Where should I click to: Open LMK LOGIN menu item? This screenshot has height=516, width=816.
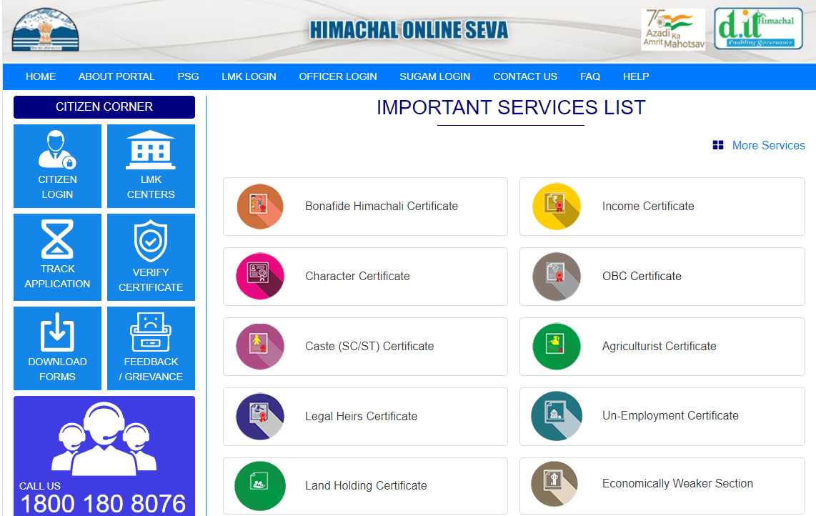tap(249, 76)
